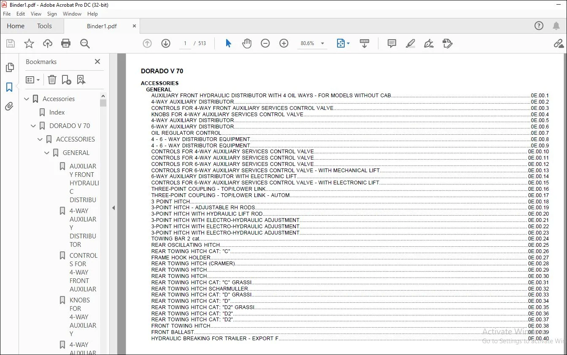Screen dimensions: 567x355
Task: Select the arrow selection tool
Action: click(x=228, y=43)
